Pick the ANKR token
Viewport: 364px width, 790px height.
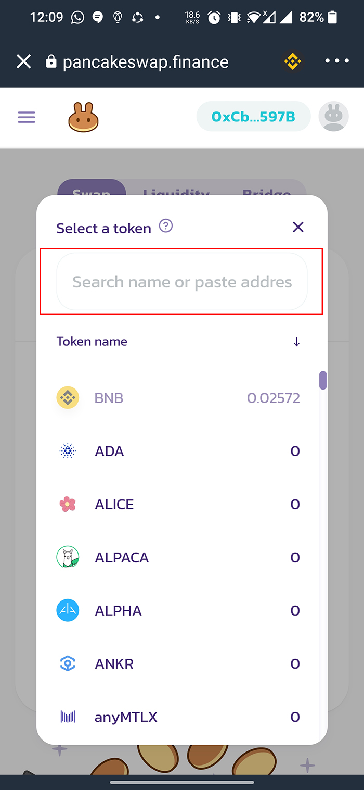[178, 663]
